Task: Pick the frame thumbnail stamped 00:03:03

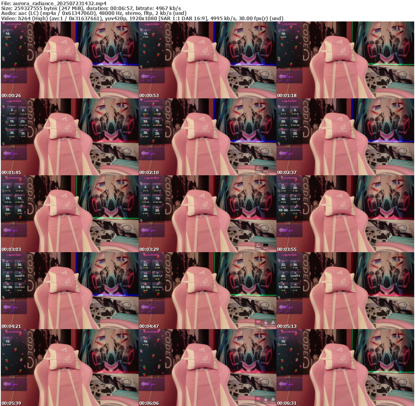Action: click(70, 214)
